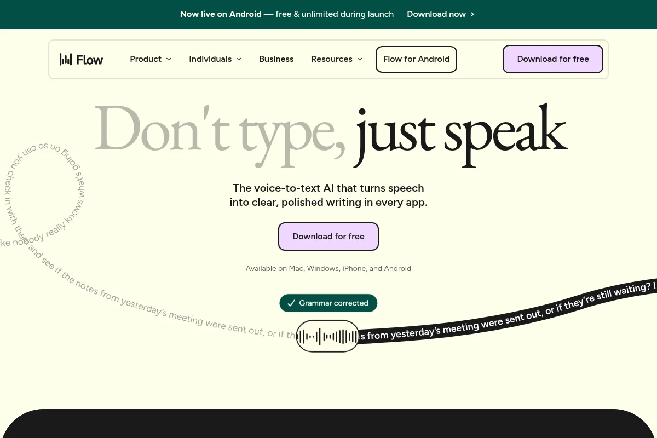Click the 'Don't type, just speak' headline
The height and width of the screenshot is (438, 657).
pos(331,135)
